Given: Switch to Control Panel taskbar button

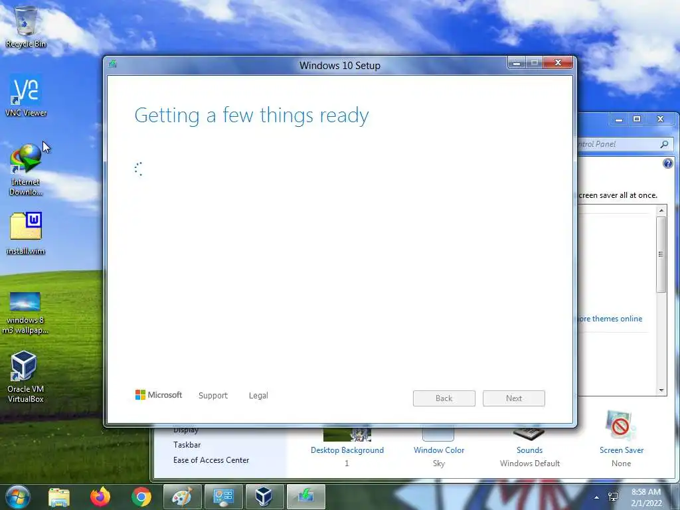Looking at the screenshot, I should (x=223, y=497).
